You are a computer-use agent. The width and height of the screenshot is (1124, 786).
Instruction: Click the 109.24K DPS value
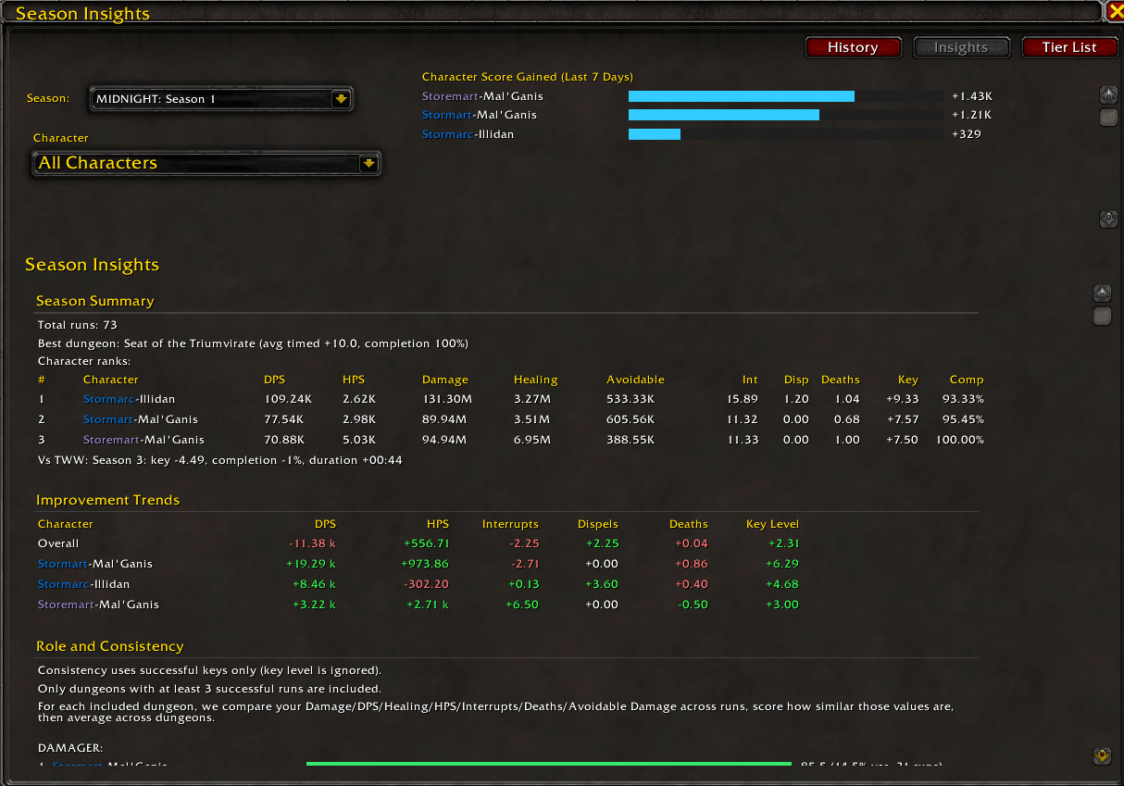coord(288,399)
